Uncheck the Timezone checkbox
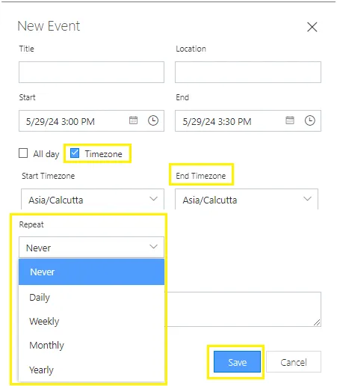Screen dimensions: 337x386 pyautogui.click(x=75, y=153)
